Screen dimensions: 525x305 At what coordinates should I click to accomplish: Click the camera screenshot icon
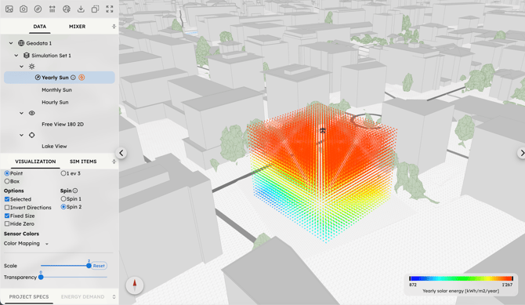pyautogui.click(x=24, y=9)
